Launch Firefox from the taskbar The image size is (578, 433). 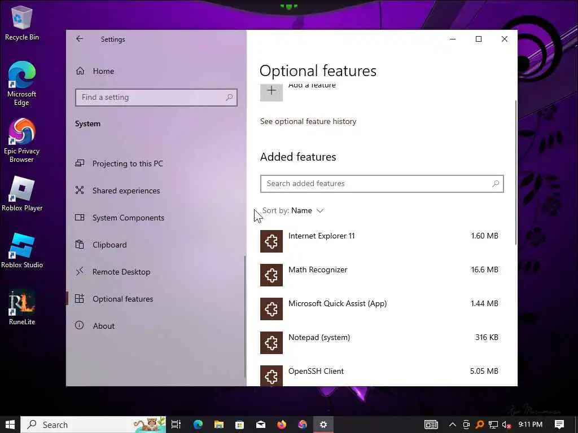[282, 425]
